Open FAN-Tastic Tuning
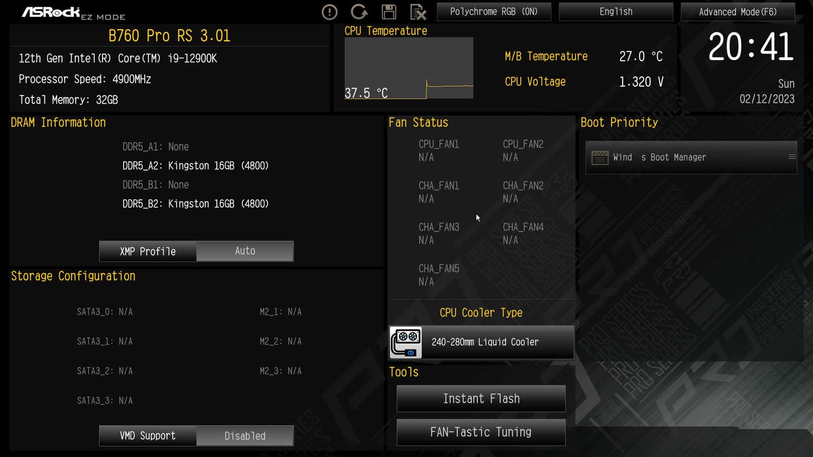This screenshot has height=457, width=813. tap(481, 432)
